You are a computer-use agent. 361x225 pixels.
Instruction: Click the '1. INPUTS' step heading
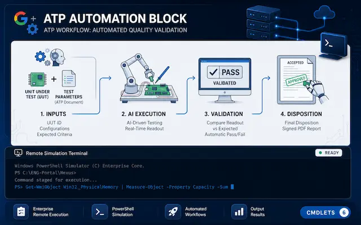53,114
